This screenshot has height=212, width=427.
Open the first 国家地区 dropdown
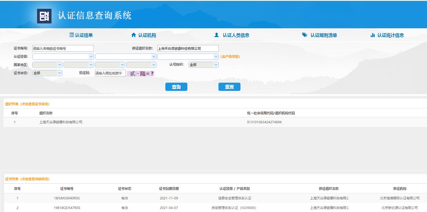(47, 65)
